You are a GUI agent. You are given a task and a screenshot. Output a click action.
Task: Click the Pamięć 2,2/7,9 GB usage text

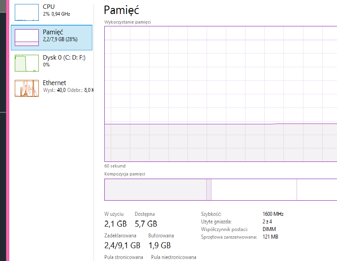click(60, 39)
